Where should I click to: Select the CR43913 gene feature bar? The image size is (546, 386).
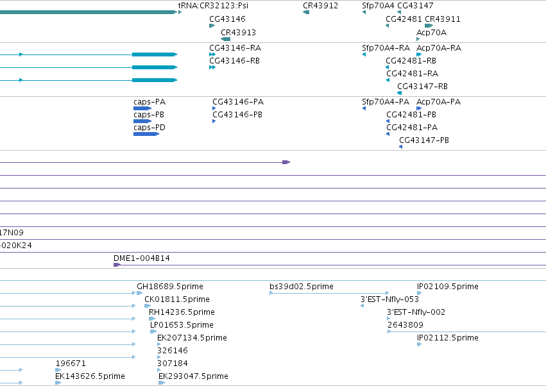(226, 39)
